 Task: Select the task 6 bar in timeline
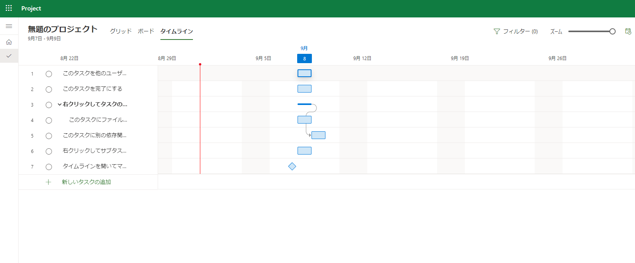(x=305, y=151)
